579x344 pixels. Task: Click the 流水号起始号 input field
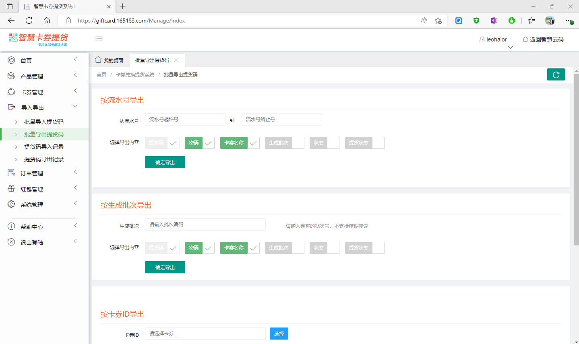coord(185,119)
